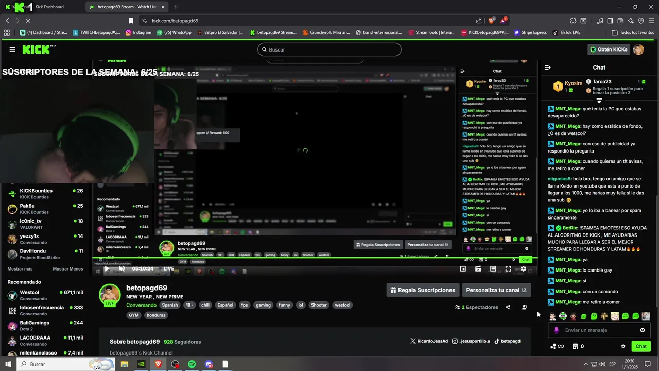This screenshot has height=371, width=659.
Task: Focus the Buscar search bar on Kick
Action: tap(329, 49)
